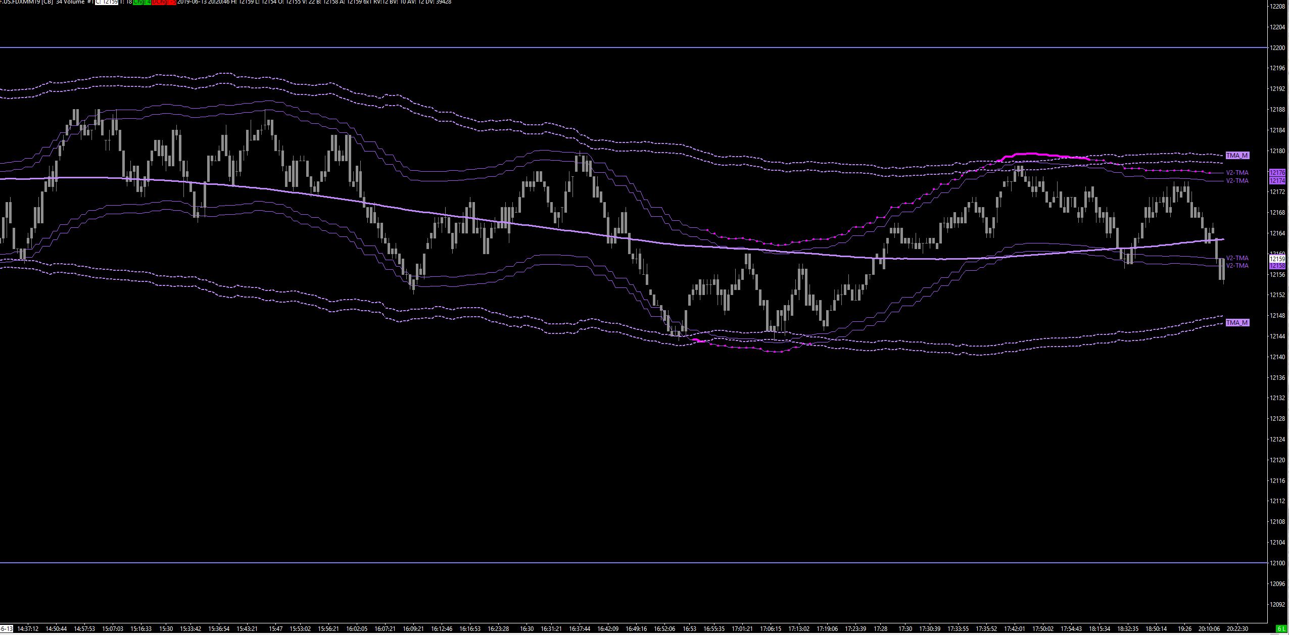
Task: Click the topmost V2-TMA band label
Action: (1237, 173)
